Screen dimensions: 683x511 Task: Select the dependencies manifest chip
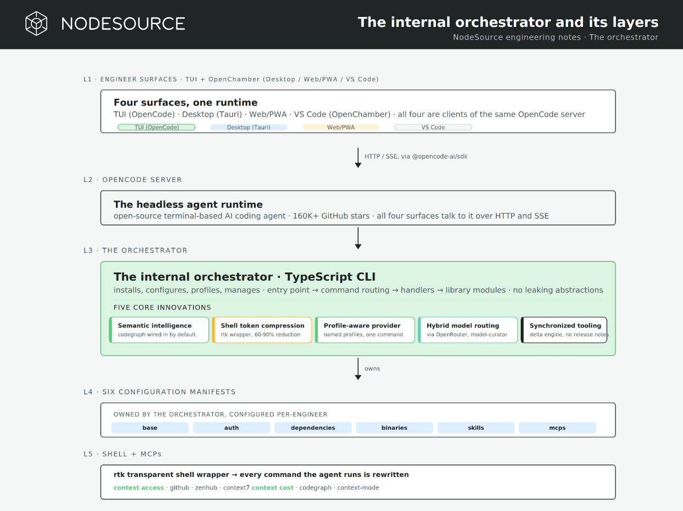click(x=313, y=427)
